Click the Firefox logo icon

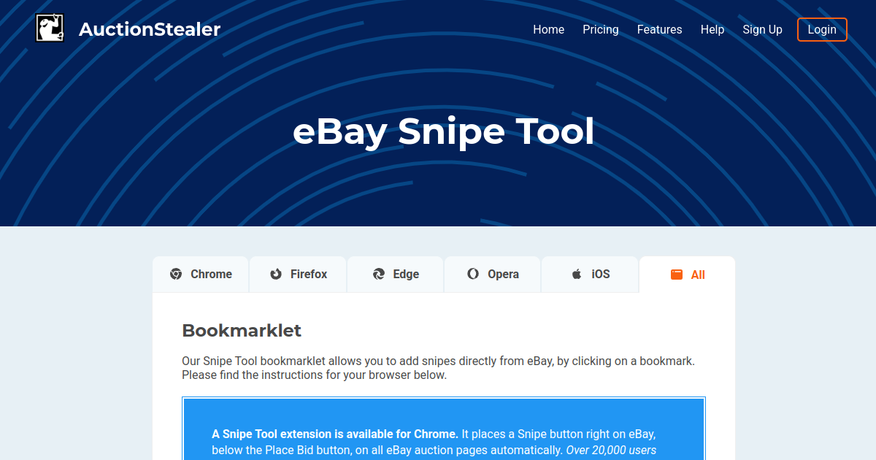(274, 274)
